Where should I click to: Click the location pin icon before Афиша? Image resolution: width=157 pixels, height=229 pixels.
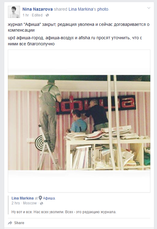[40, 198]
